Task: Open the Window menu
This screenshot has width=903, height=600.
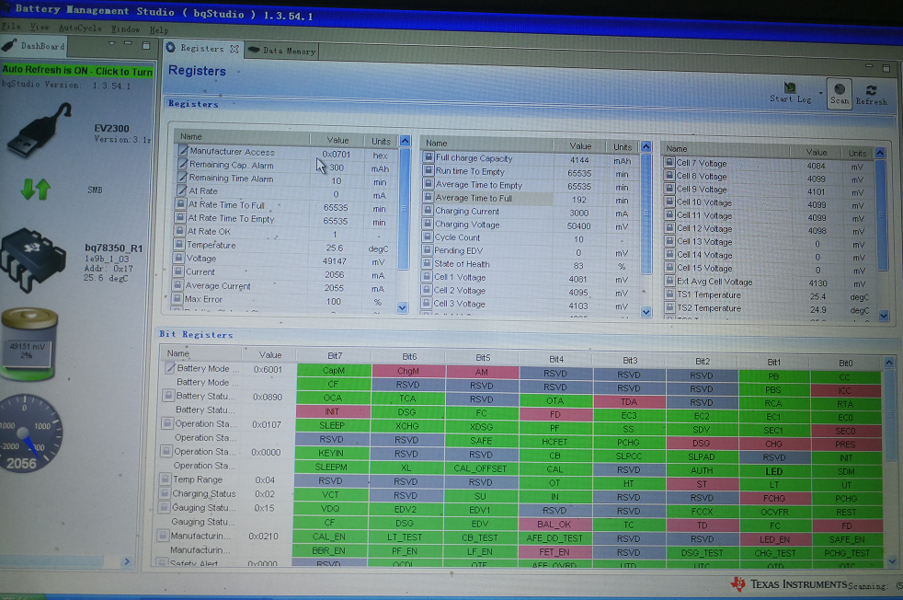Action: pyautogui.click(x=125, y=29)
